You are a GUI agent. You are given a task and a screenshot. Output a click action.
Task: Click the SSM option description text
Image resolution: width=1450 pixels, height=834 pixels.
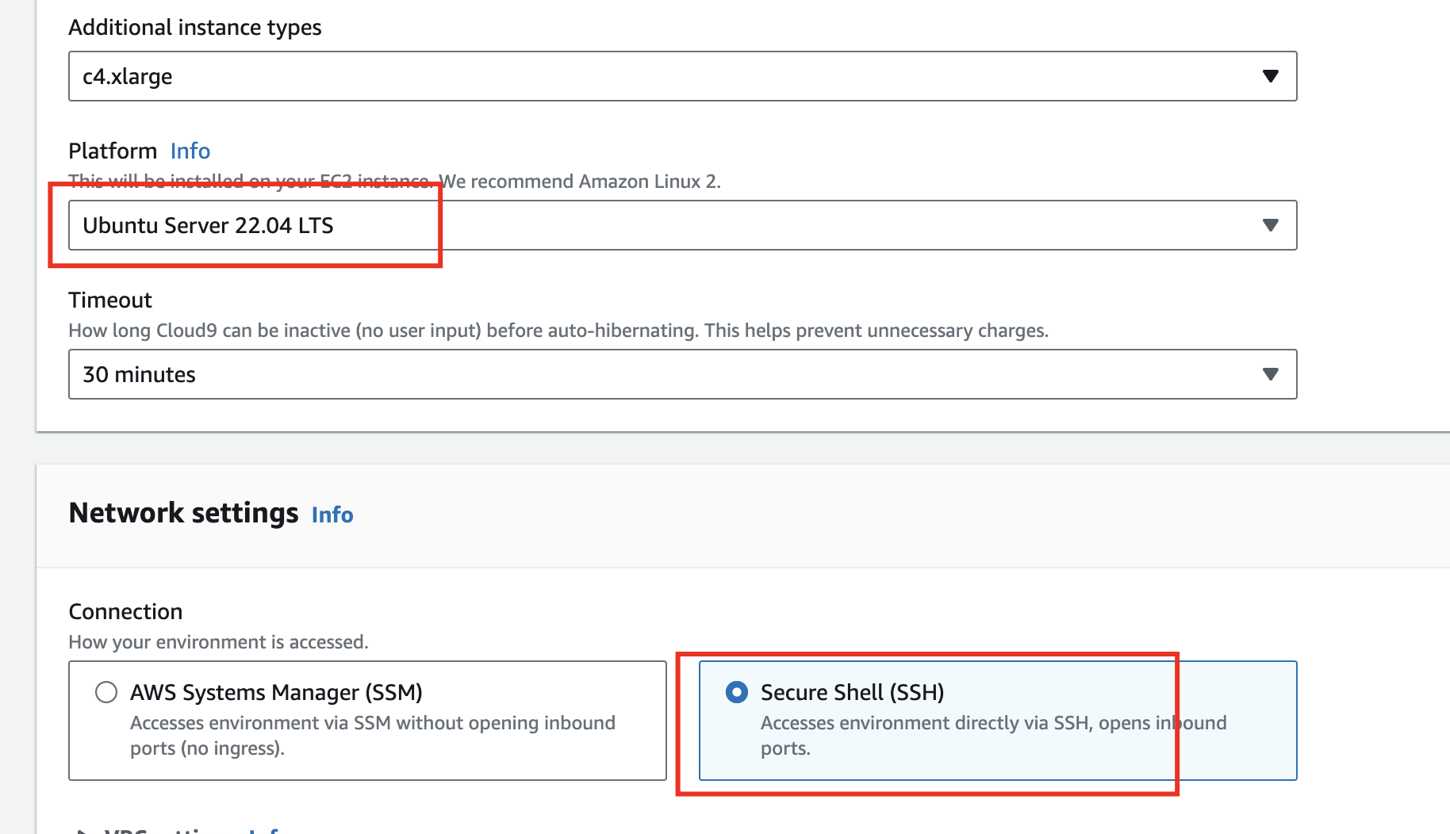tap(372, 735)
